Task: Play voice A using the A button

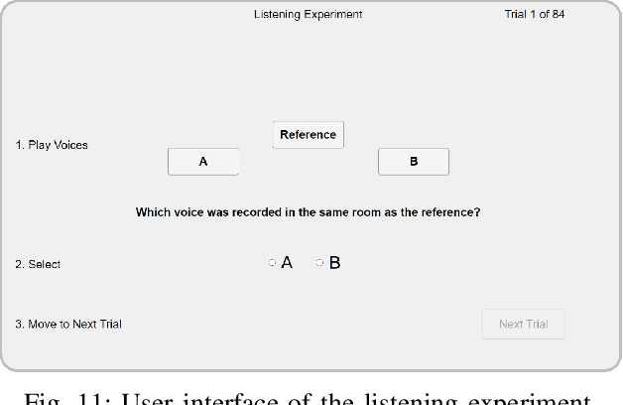Action: (x=203, y=162)
